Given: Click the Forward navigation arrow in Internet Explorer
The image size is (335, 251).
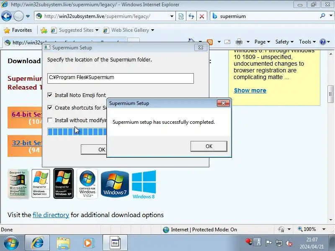Looking at the screenshot, I should pos(18,16).
